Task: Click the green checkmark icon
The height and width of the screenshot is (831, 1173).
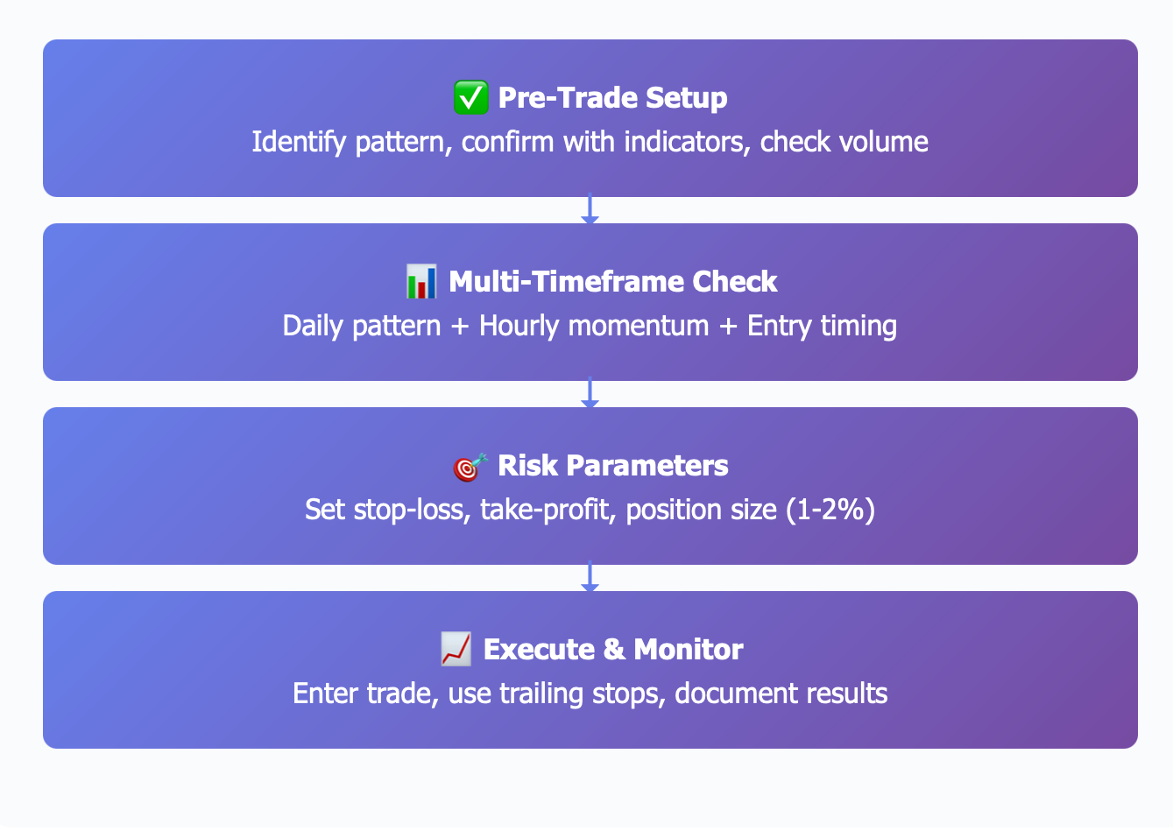Action: pos(470,97)
